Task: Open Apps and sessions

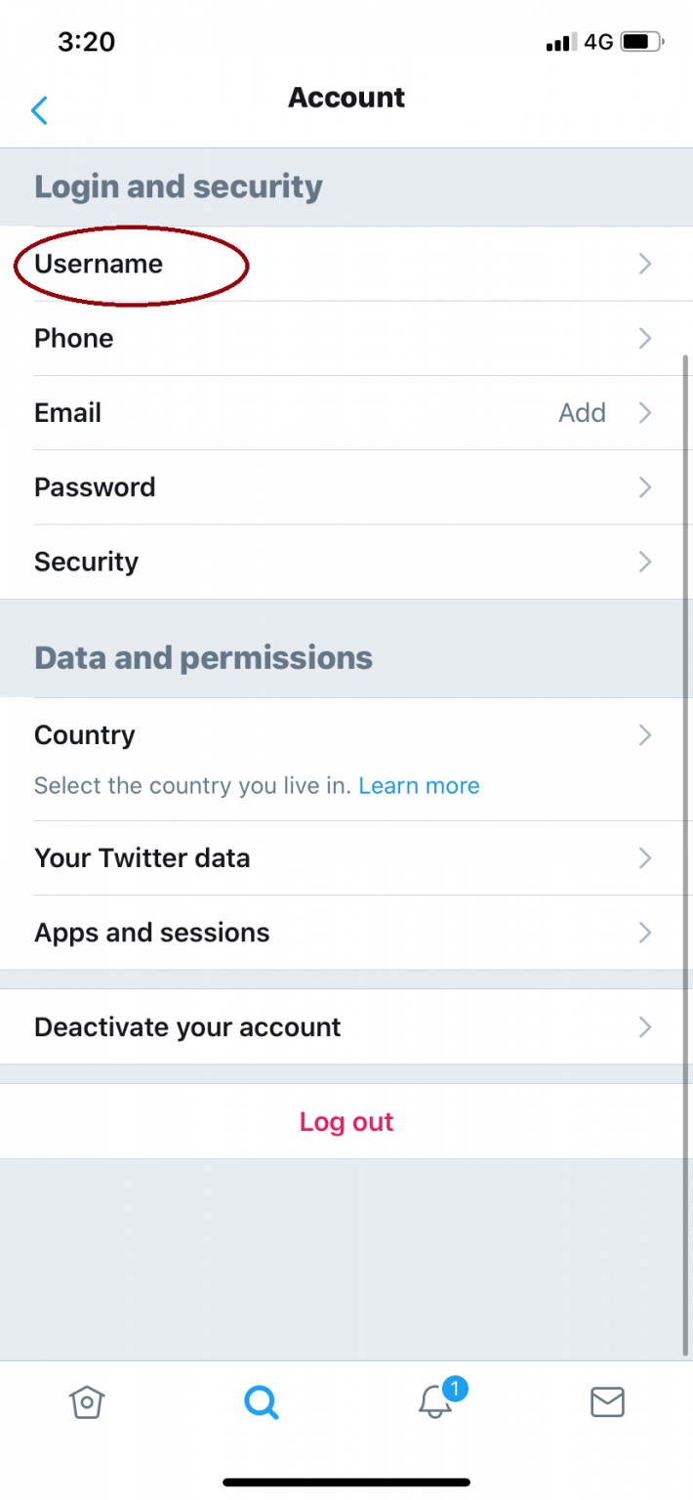Action: click(346, 932)
